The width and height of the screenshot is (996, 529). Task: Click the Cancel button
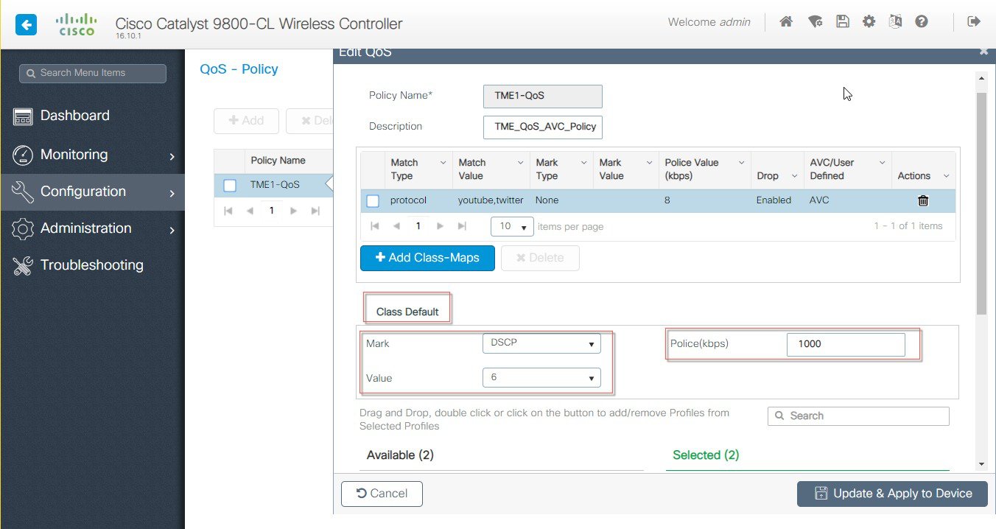click(x=382, y=494)
